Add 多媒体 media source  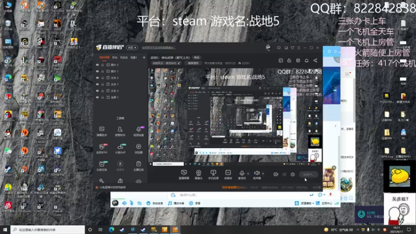[x=228, y=175]
